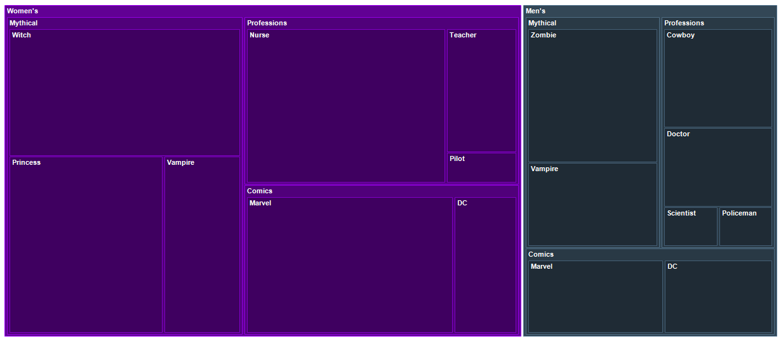Viewport: 781px width, 341px height.
Task: Choose the Pilot tile
Action: point(482,168)
